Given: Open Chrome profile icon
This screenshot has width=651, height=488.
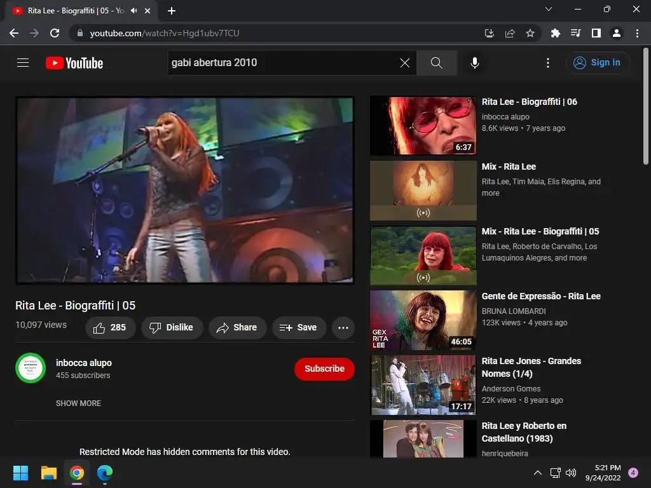Looking at the screenshot, I should [x=617, y=33].
